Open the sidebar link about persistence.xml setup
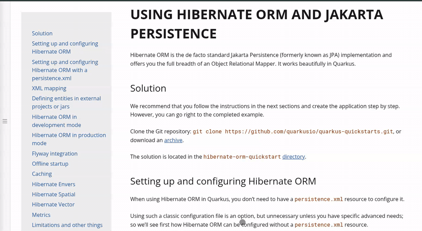The height and width of the screenshot is (231, 422). (x=65, y=70)
